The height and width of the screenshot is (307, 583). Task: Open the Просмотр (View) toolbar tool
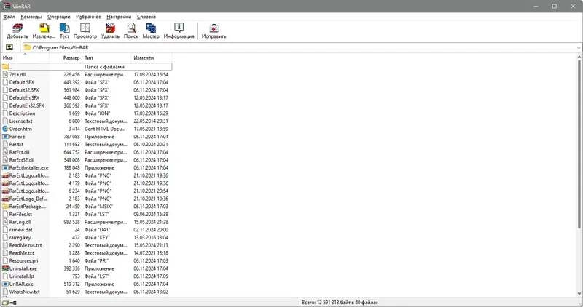(85, 31)
